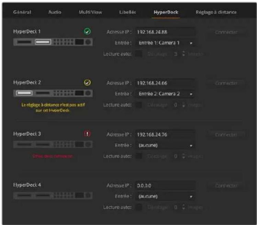This screenshot has height=225, width=257.
Task: Adjust HyperDeck 2 Décalage stepper arrows
Action: (x=183, y=105)
